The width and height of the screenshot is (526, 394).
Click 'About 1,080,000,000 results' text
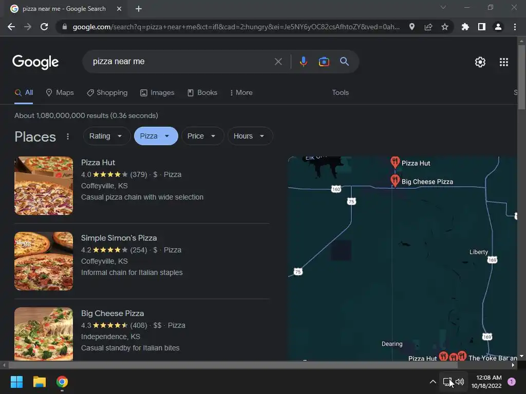click(62, 115)
